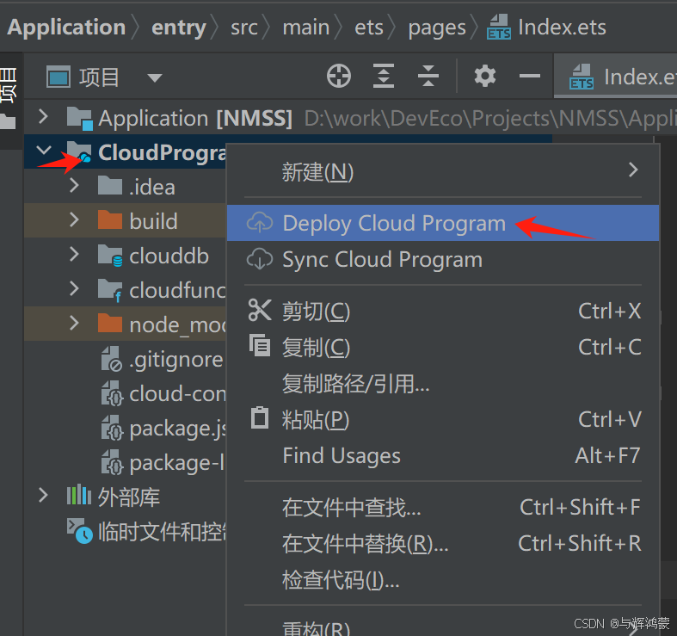Click the Index.ets breadcrumb in navigation bar
677x636 pixels.
pyautogui.click(x=546, y=28)
